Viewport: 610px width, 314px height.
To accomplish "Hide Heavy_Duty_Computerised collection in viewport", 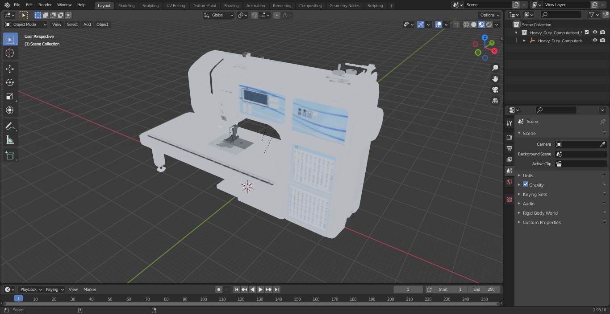I will tap(595, 32).
